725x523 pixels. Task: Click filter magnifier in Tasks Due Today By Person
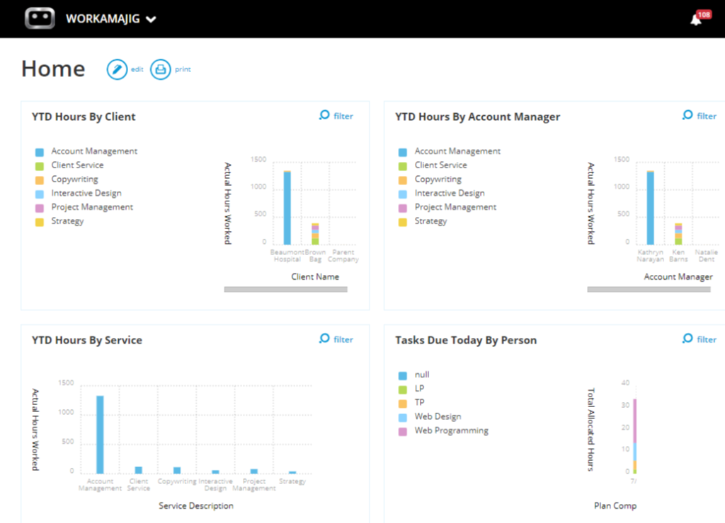pos(687,339)
